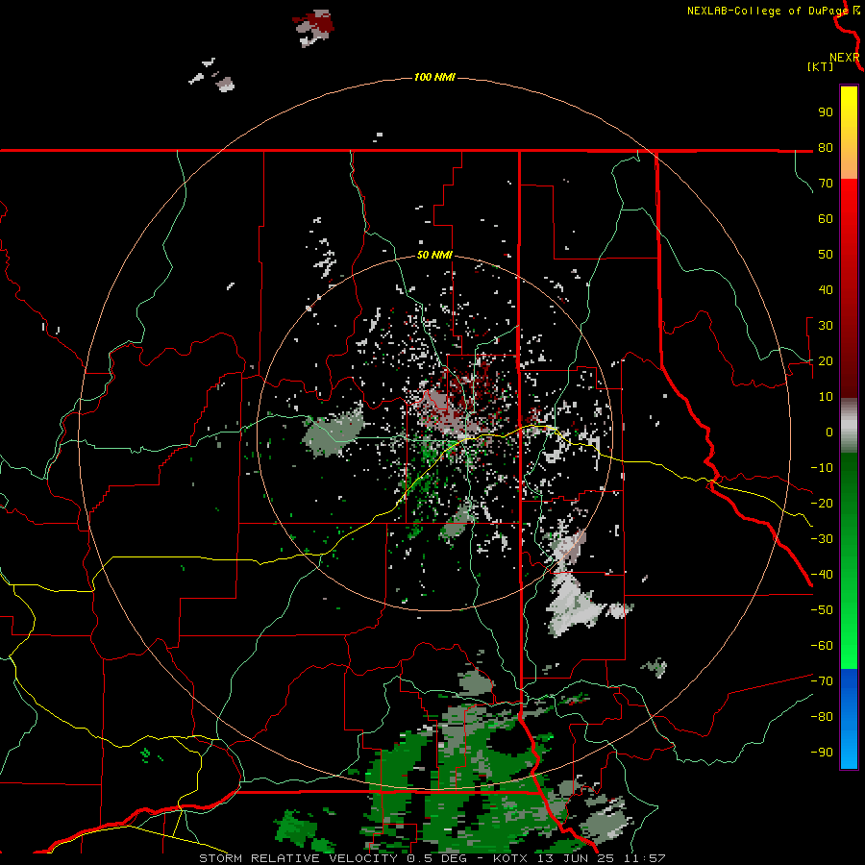Click the 0 value on the velocity scale
The image size is (865, 865).
(829, 432)
